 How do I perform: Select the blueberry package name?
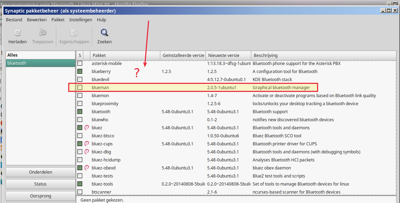point(101,71)
